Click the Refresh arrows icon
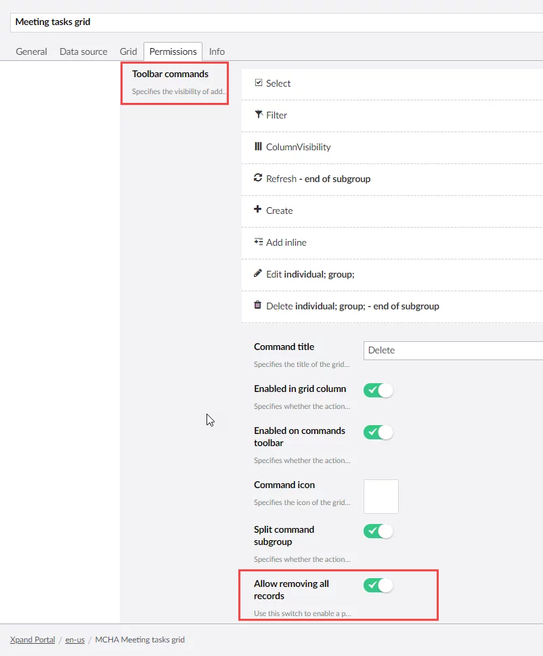This screenshot has width=543, height=656. (258, 178)
